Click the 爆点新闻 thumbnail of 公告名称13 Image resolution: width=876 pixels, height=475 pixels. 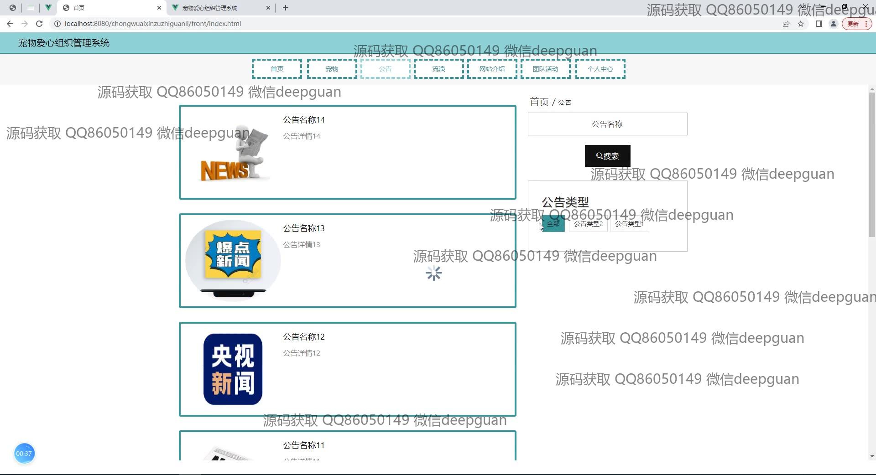tap(233, 260)
